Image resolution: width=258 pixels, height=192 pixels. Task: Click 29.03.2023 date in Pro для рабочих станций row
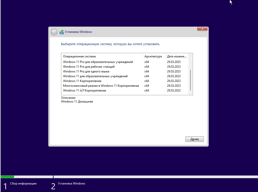(x=174, y=67)
